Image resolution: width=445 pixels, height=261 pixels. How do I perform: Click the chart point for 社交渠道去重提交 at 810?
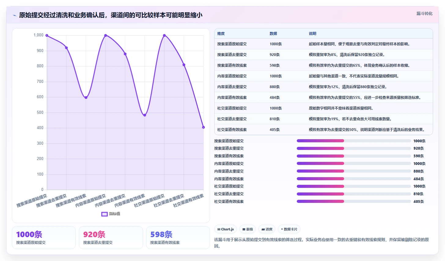click(x=184, y=65)
